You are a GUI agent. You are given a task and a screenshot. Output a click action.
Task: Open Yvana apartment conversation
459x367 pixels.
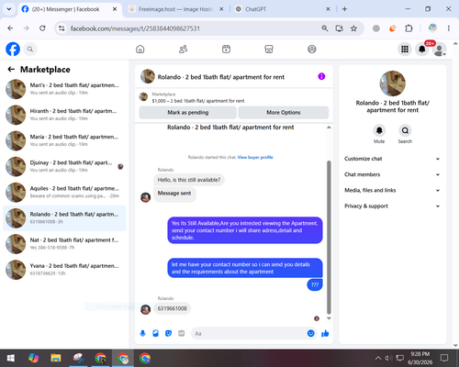[64, 270]
